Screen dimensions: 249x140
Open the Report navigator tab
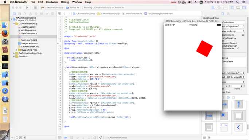point(52,13)
